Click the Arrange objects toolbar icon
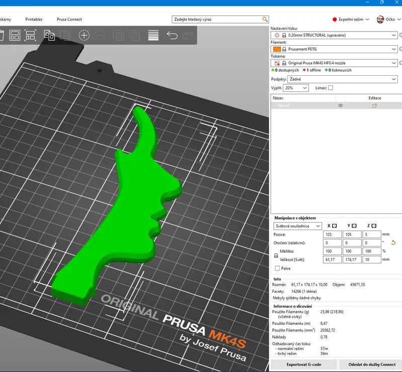 tap(15, 35)
